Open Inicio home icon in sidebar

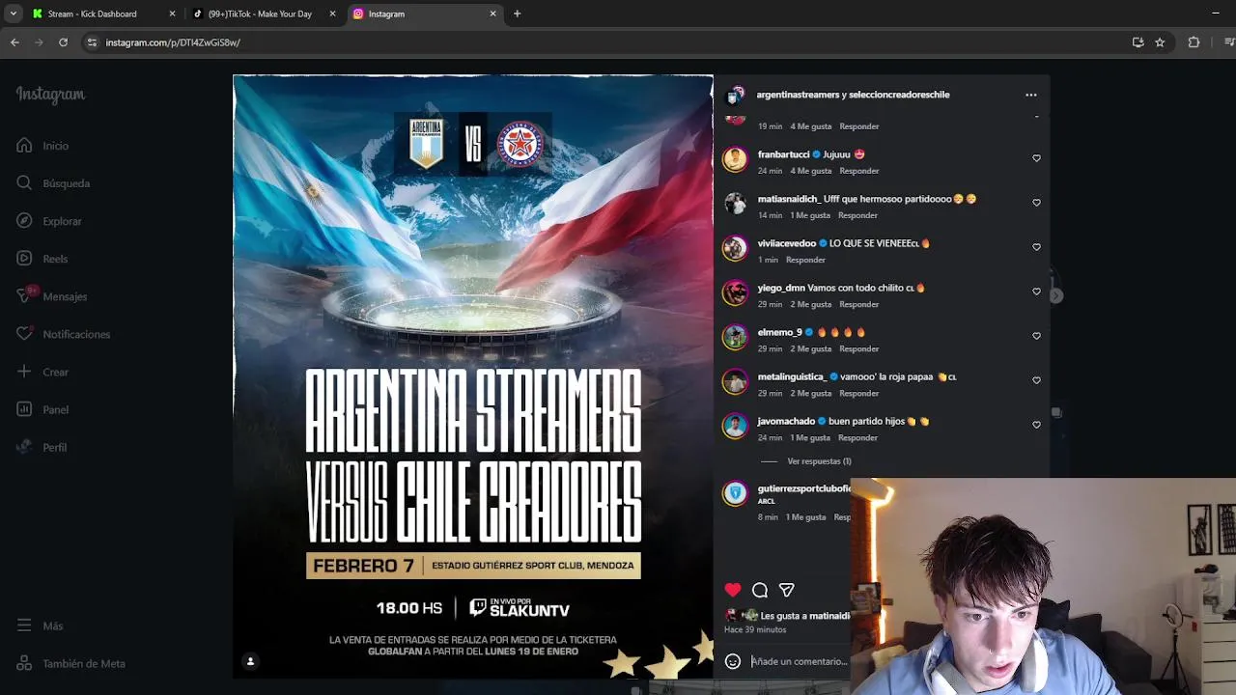click(24, 146)
